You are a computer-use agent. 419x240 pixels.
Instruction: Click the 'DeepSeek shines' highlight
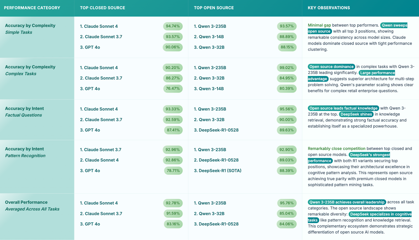click(356, 114)
